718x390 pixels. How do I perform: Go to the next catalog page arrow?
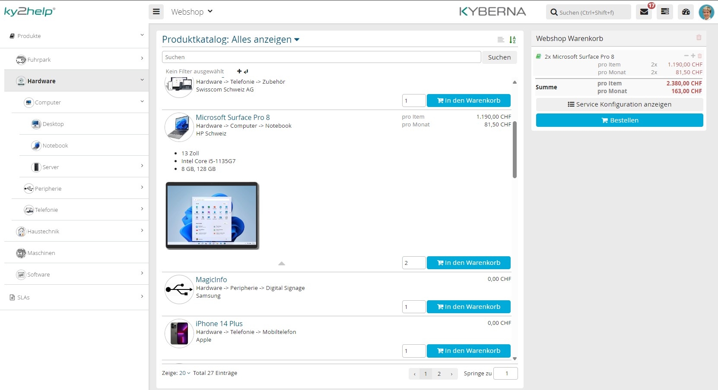tap(451, 374)
